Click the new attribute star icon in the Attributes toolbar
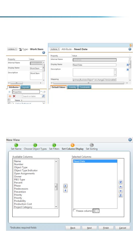133x231 pixels. [x=10, y=96]
